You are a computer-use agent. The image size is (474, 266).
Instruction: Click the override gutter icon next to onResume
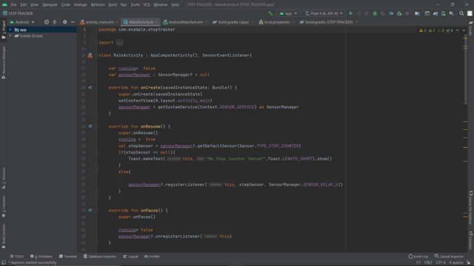pyautogui.click(x=90, y=126)
